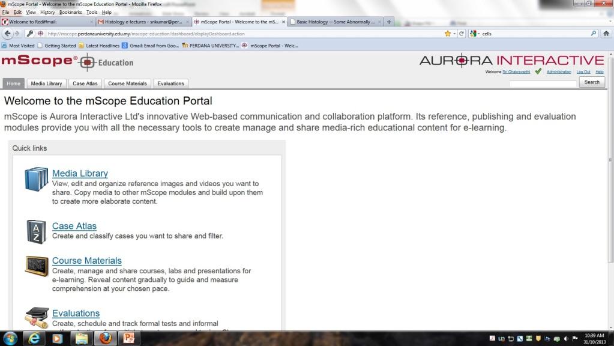This screenshot has width=614, height=346.
Task: Open the Windows Start button
Action: 10,338
